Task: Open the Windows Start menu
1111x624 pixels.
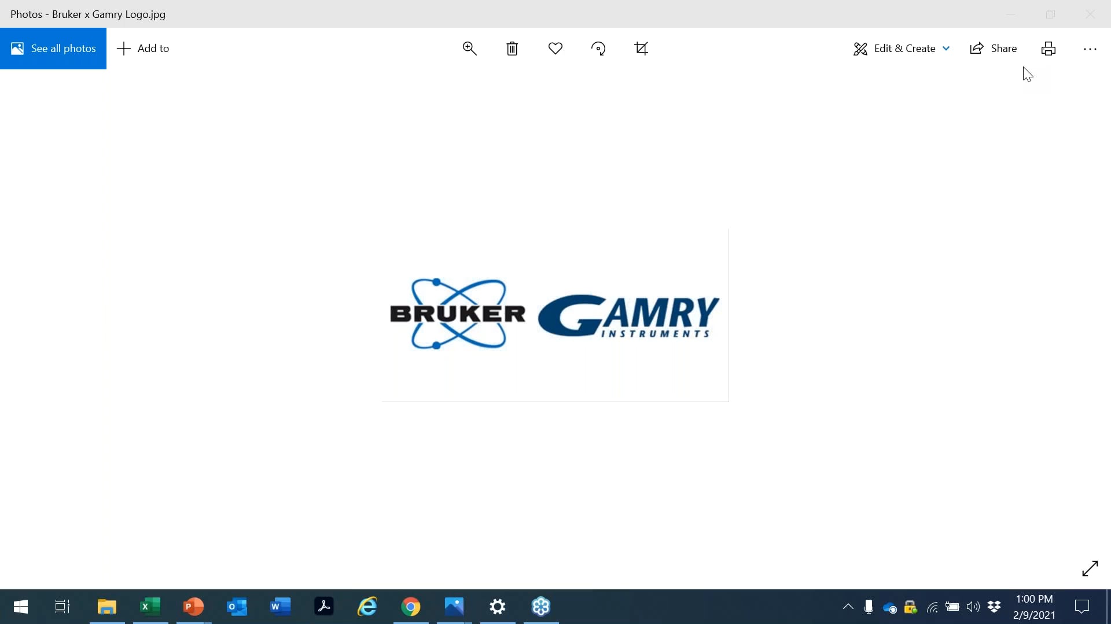Action: tap(21, 607)
